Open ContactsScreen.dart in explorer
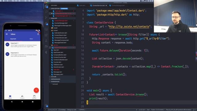197x111 pixels. [61, 38]
